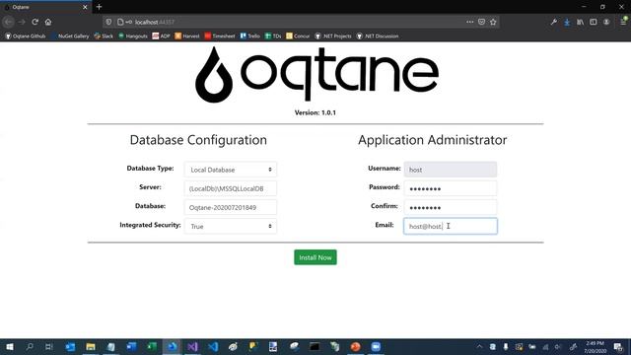Open TDs bookmark

273,36
